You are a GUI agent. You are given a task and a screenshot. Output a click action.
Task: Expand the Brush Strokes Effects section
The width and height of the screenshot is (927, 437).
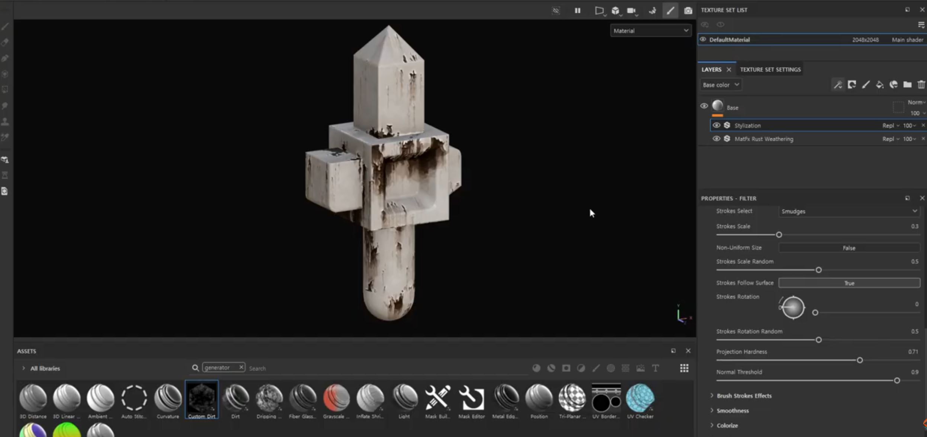(744, 396)
